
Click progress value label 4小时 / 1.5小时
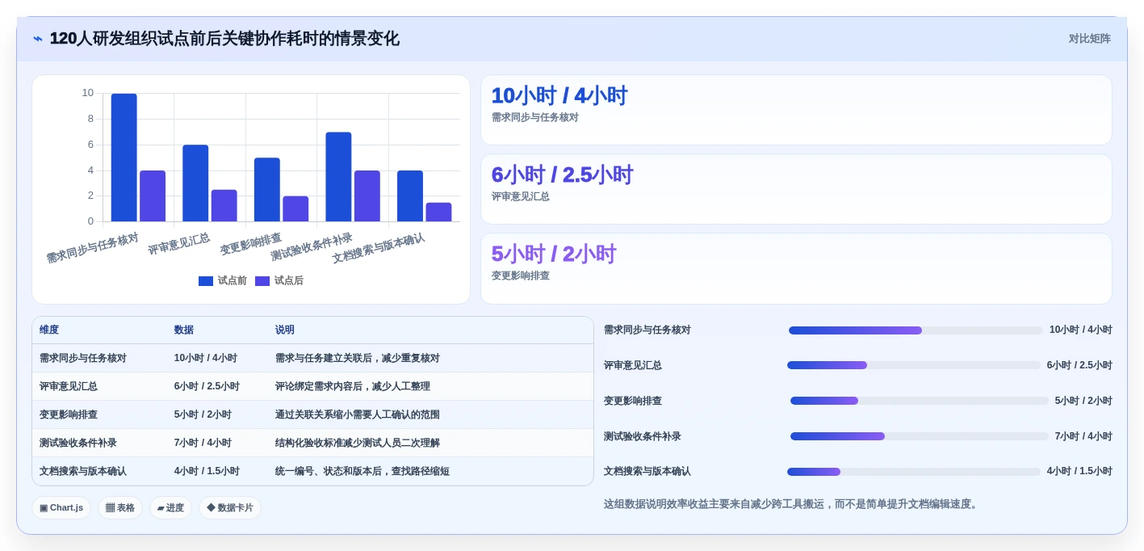[1079, 471]
